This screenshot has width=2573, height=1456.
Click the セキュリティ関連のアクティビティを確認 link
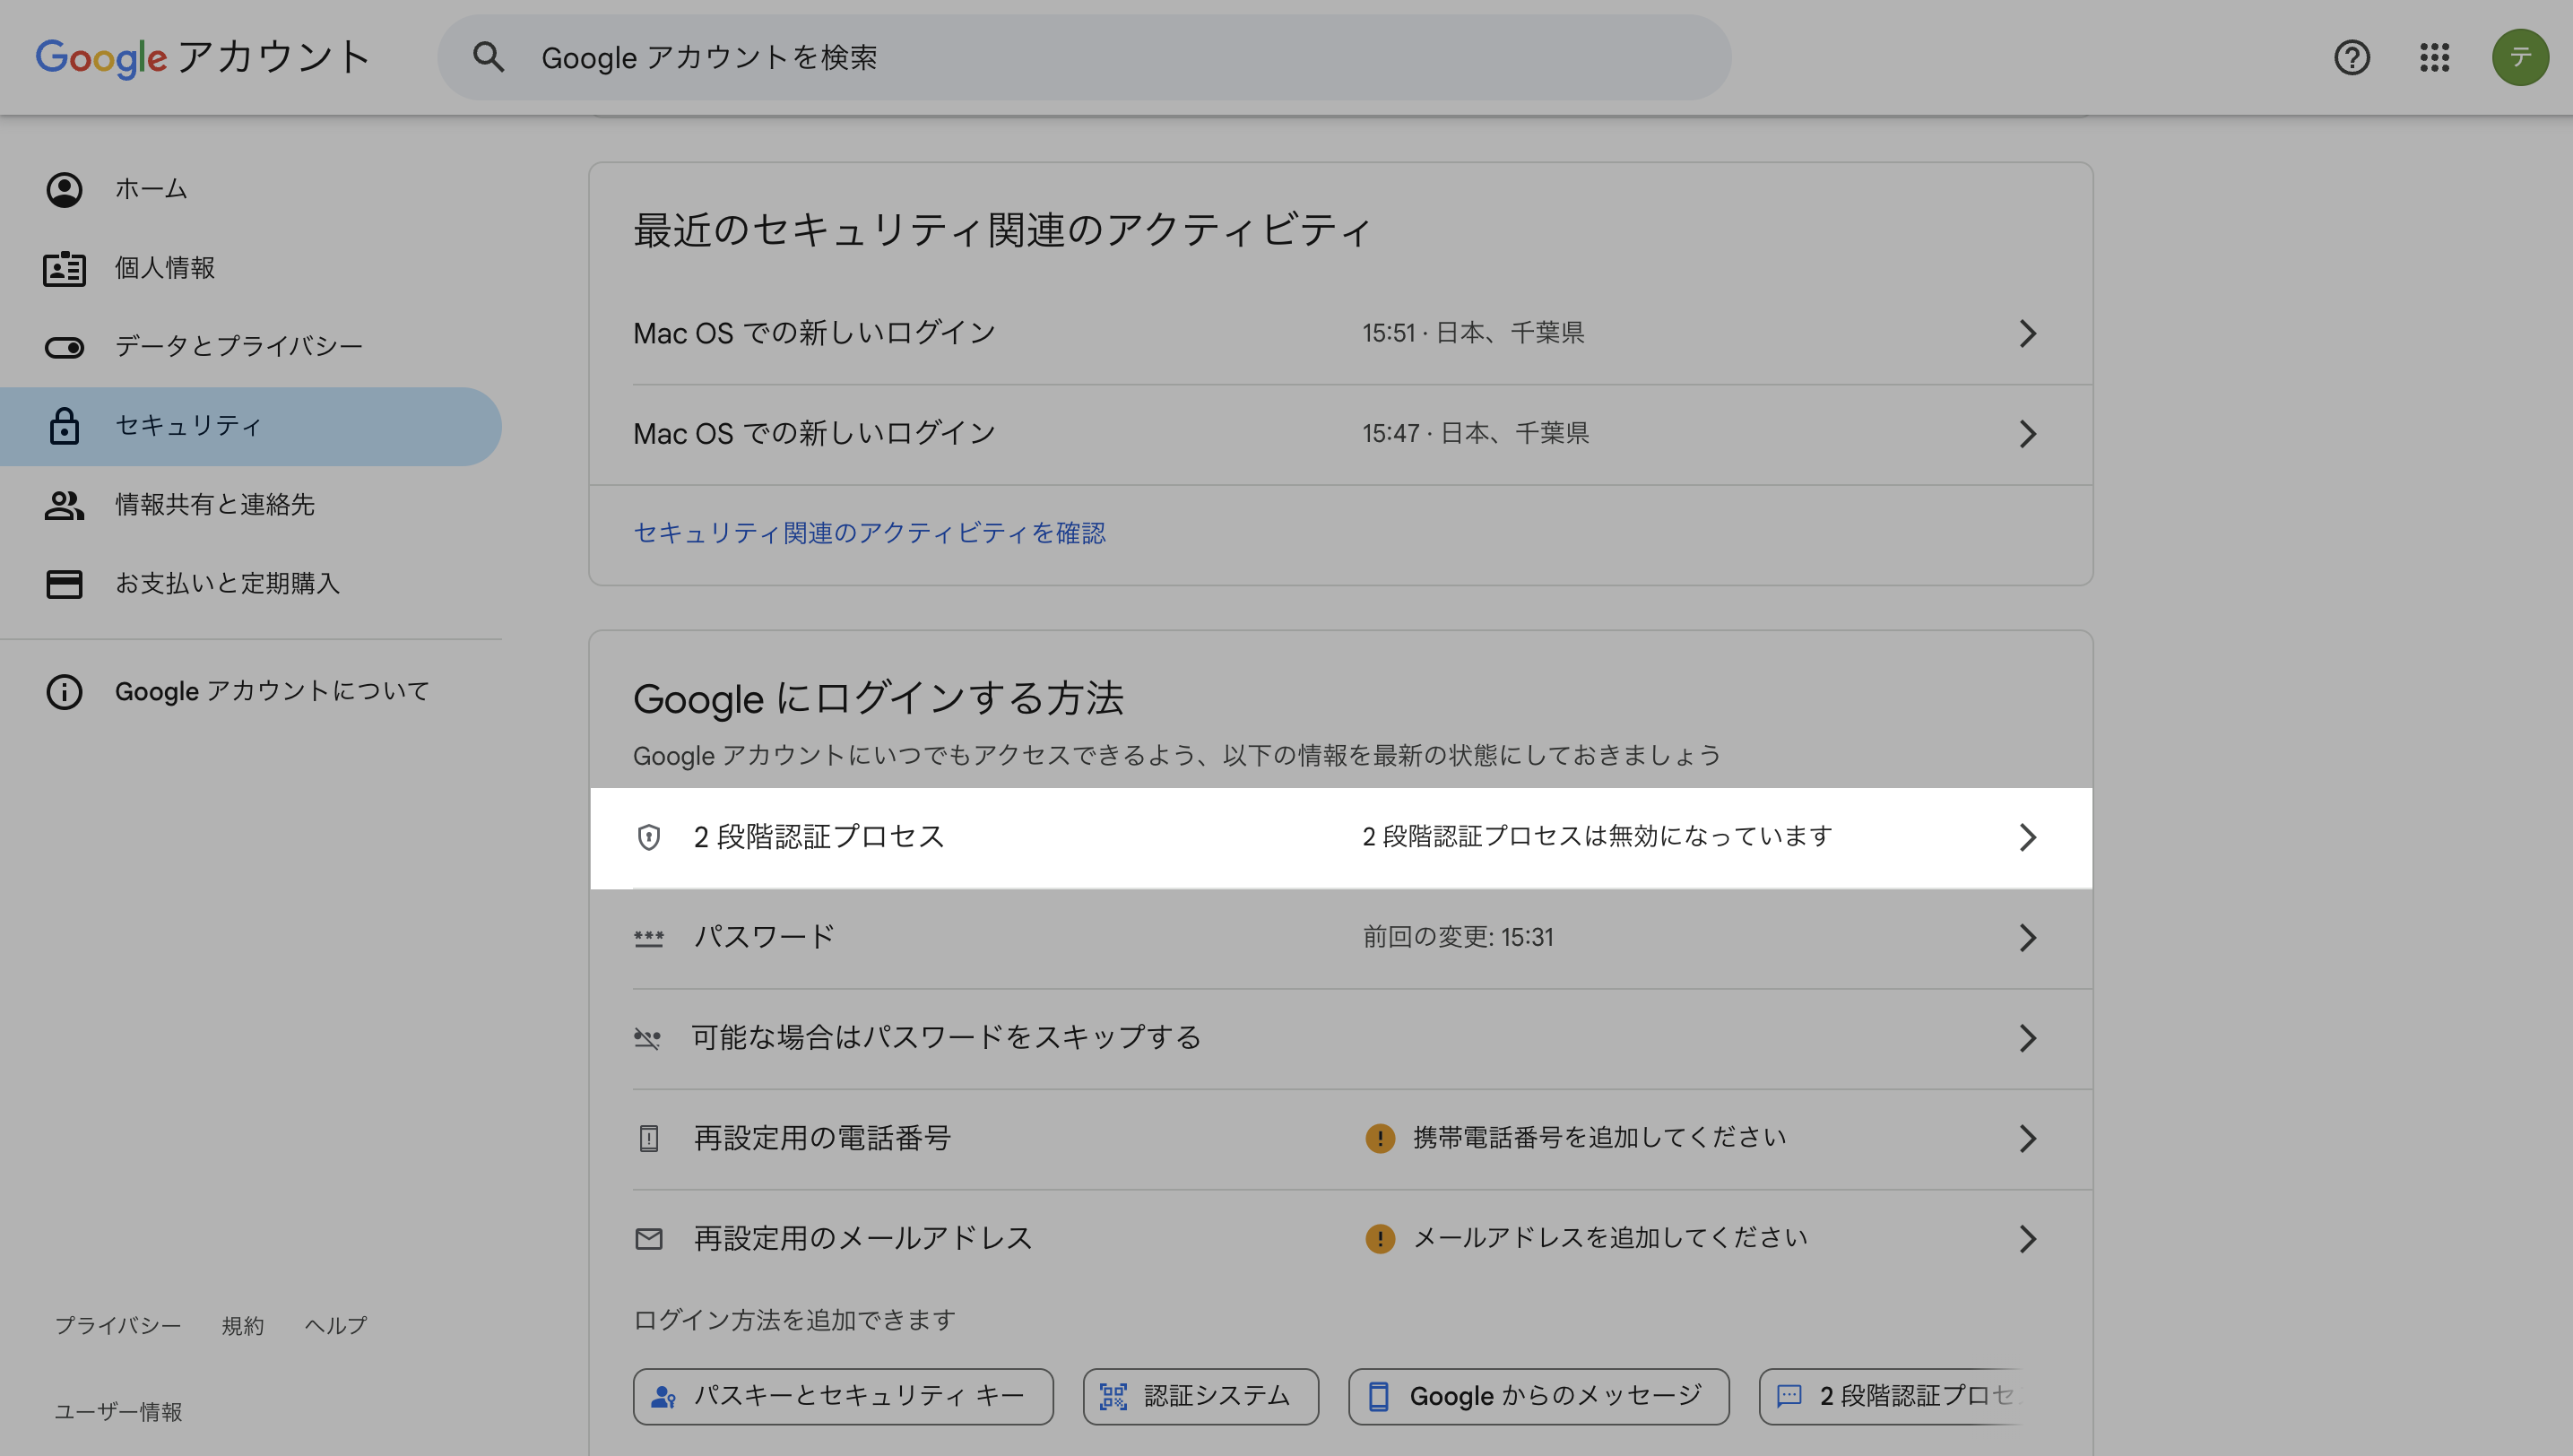[869, 533]
